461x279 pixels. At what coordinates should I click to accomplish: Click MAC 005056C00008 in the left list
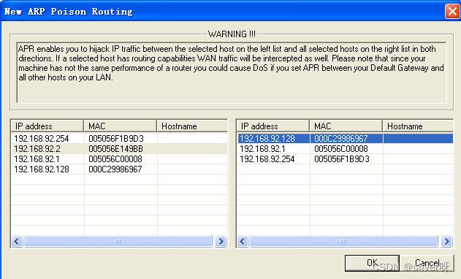(x=115, y=159)
